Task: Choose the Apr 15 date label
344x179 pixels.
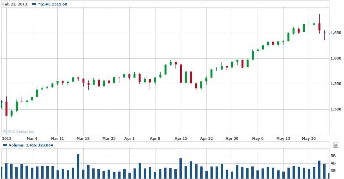Action: tap(181, 138)
